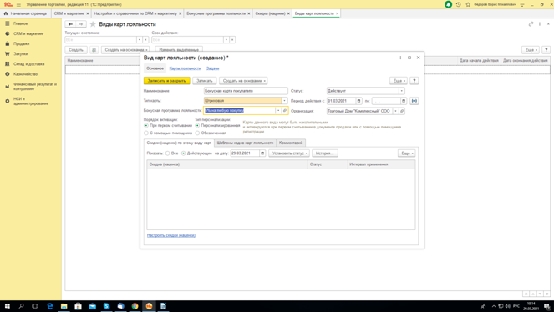Screen dimensions: 554x312
Task: Open calendar for period start date 01.03.2021
Action: click(358, 101)
